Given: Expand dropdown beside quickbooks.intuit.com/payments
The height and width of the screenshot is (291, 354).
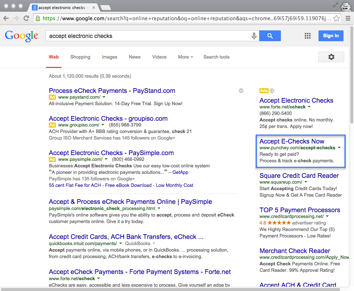Looking at the screenshot, I should (x=121, y=243).
